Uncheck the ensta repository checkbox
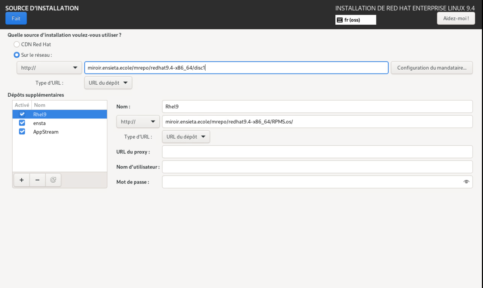 22,123
